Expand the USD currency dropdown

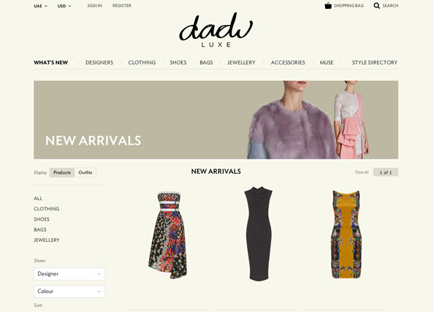(x=64, y=6)
